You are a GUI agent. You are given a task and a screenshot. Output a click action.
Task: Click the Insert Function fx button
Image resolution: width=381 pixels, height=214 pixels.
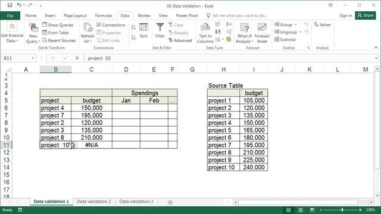(x=77, y=58)
